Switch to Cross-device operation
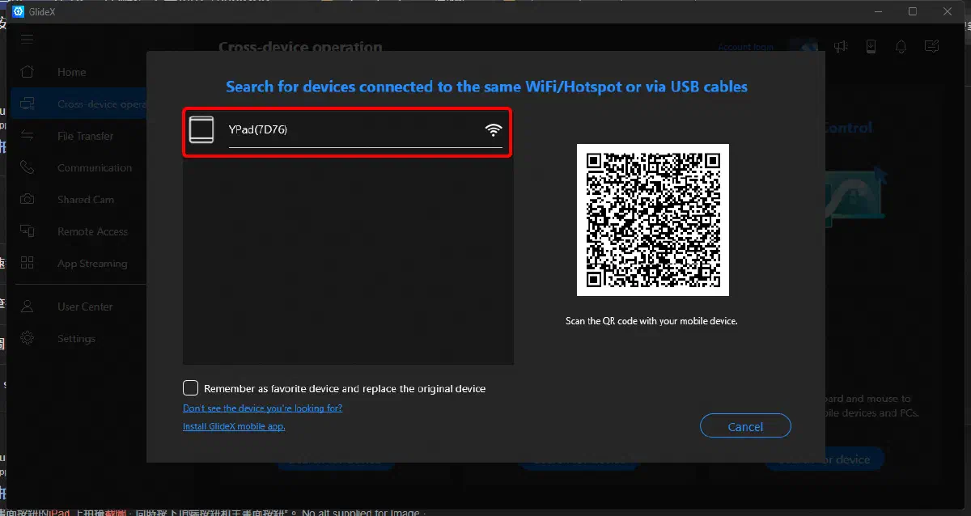 tap(97, 104)
